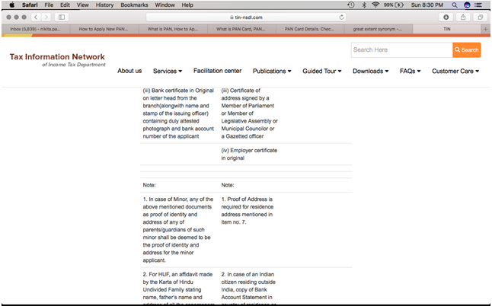Expand the Services dropdown menu

coord(168,71)
